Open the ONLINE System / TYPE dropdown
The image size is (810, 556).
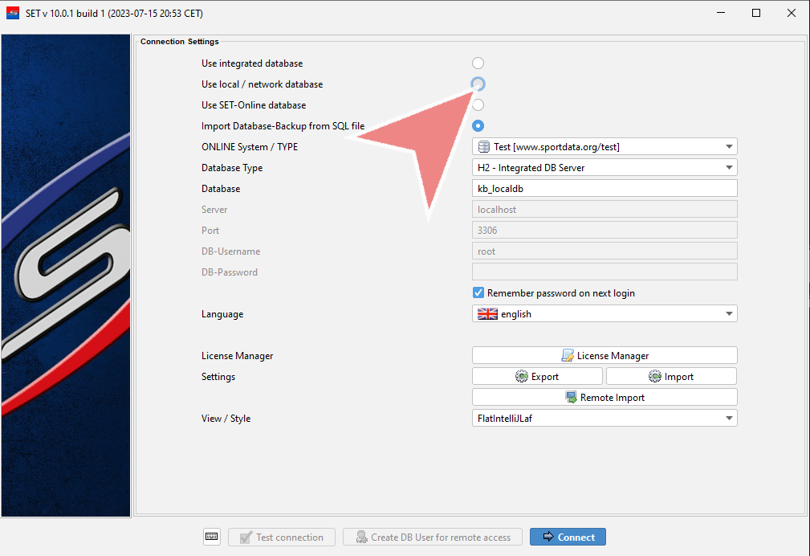coord(604,147)
